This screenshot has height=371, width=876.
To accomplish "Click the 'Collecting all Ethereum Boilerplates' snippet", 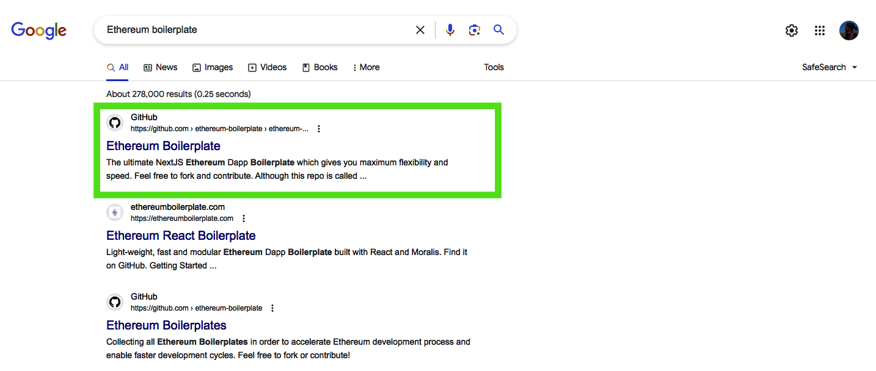I will [x=288, y=348].
